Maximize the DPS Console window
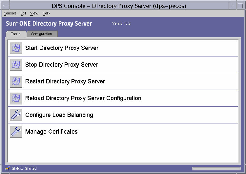The height and width of the screenshot is (174, 246). click(x=240, y=6)
